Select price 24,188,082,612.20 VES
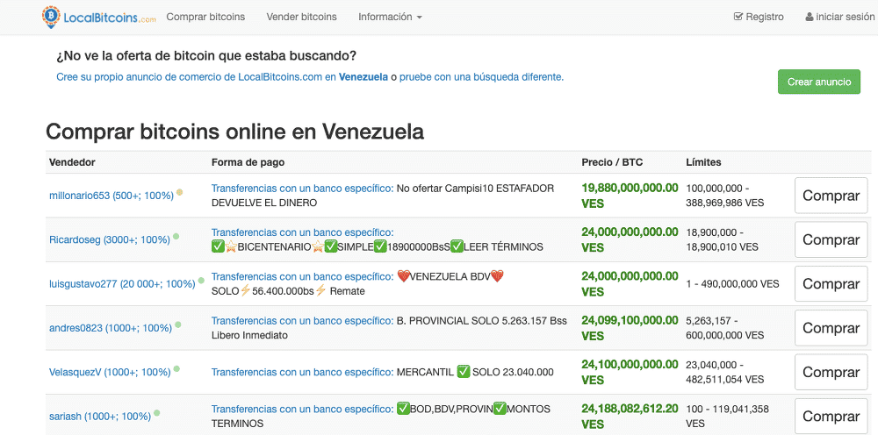The image size is (878, 435). pyautogui.click(x=630, y=417)
